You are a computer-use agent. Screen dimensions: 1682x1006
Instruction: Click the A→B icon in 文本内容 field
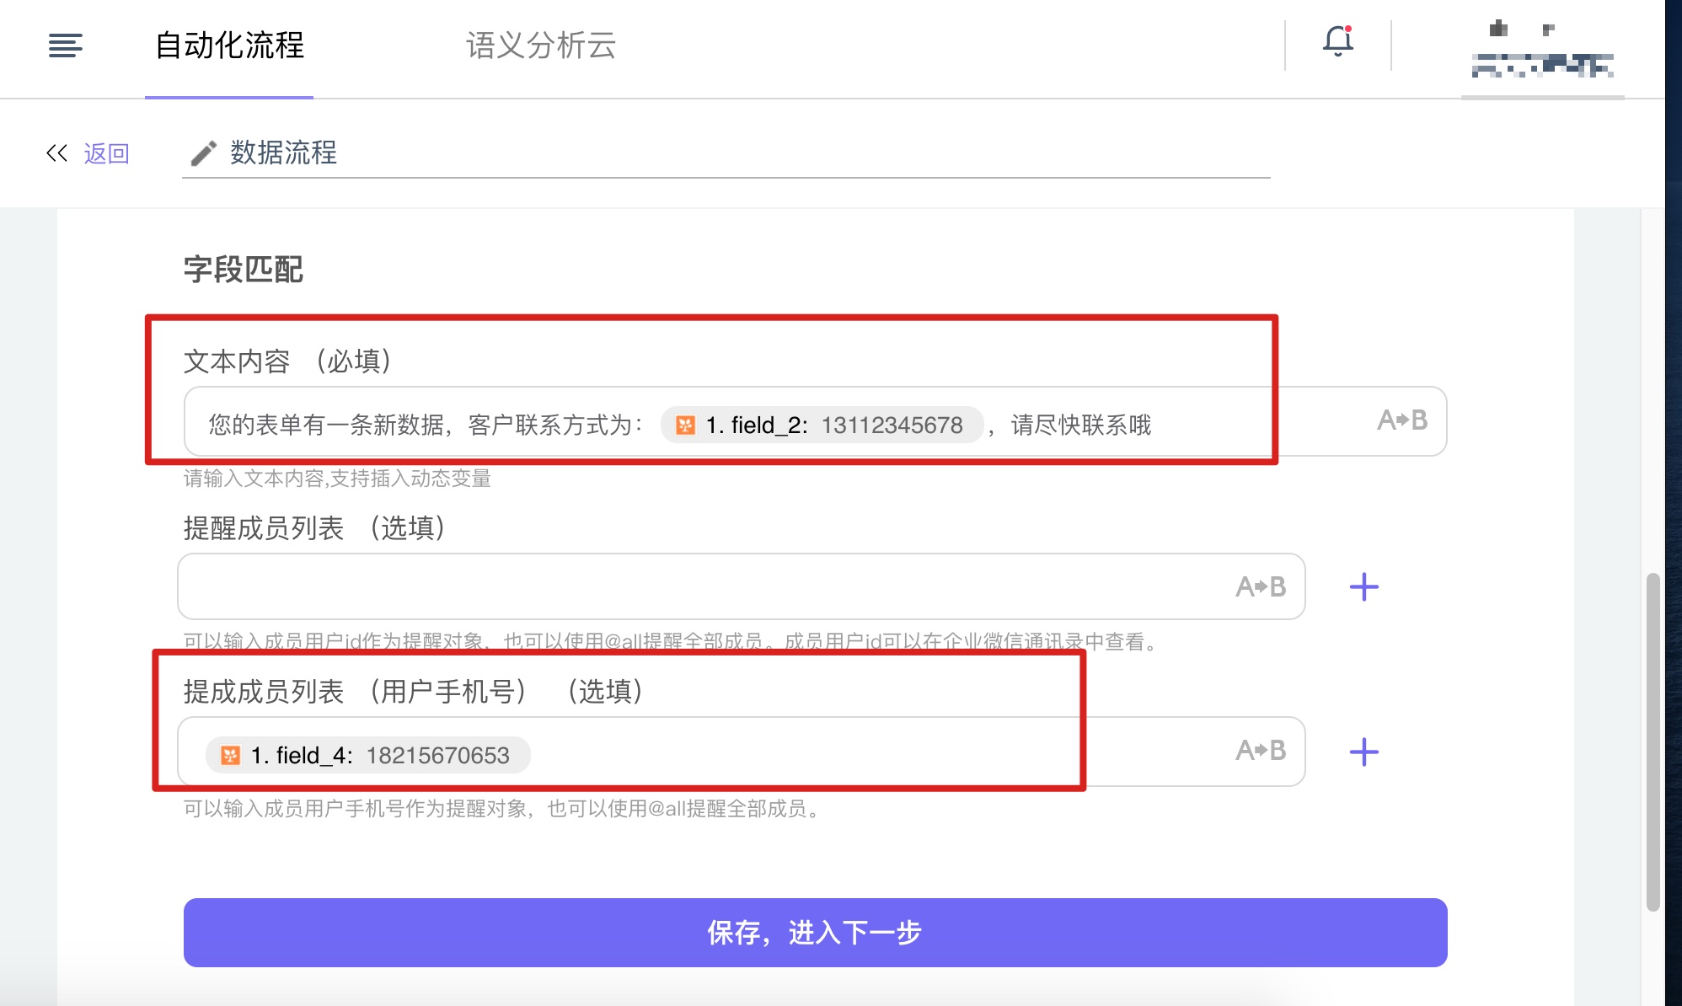coord(1402,420)
